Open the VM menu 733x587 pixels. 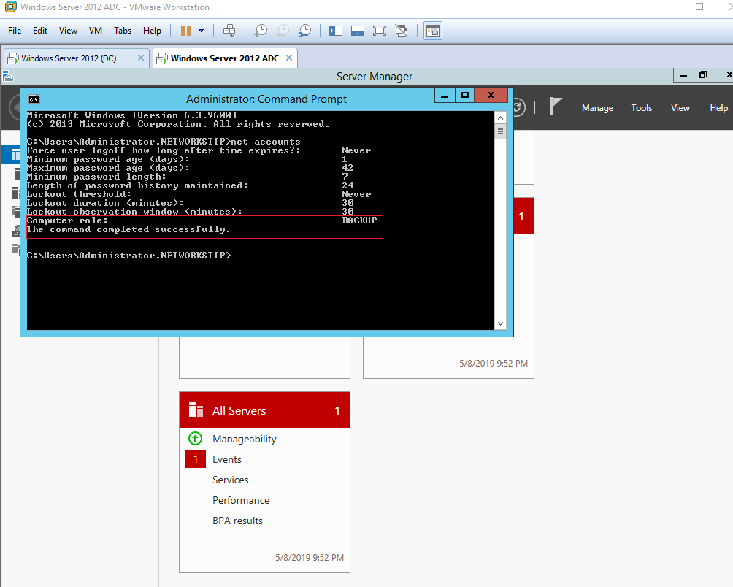point(95,30)
